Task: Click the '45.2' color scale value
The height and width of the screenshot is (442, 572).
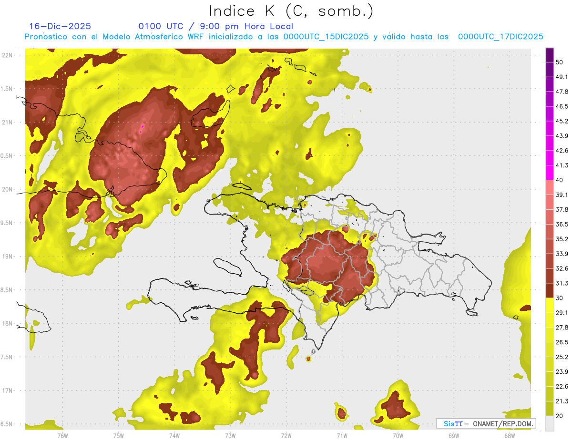Action: tap(562, 121)
